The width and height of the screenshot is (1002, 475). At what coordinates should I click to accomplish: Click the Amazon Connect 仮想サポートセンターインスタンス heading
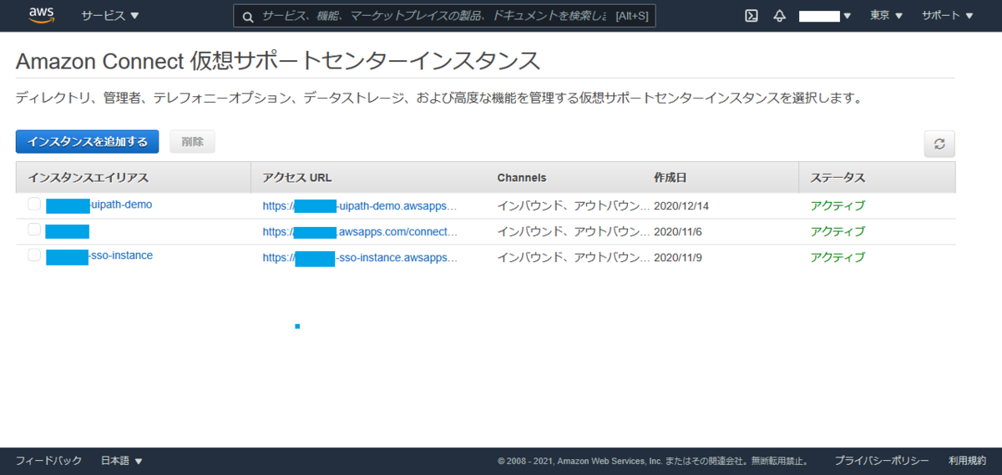point(278,61)
